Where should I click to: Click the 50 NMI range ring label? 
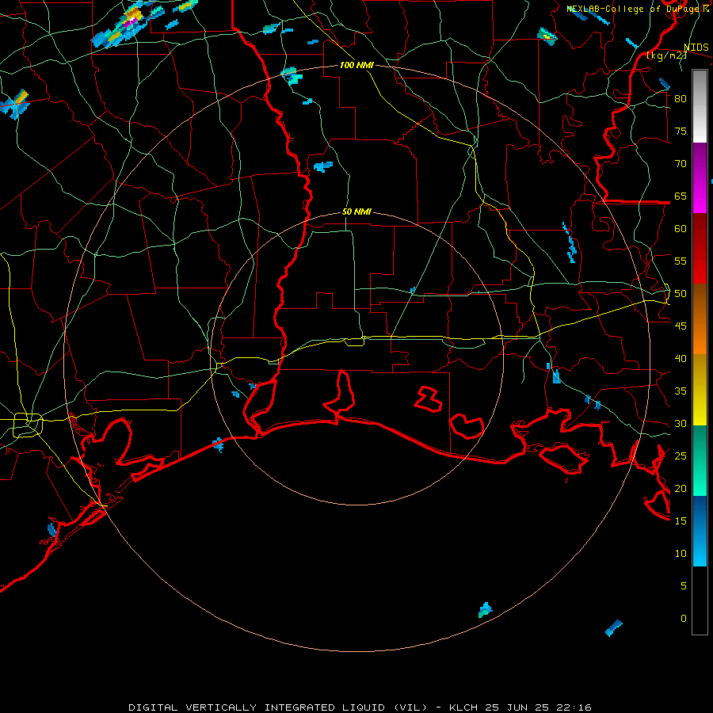click(356, 212)
